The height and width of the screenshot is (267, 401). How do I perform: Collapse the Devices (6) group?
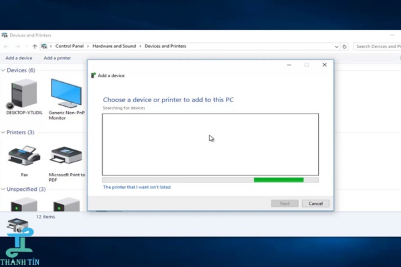3,70
